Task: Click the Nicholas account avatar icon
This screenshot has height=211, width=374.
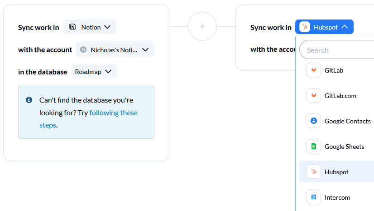Action: [83, 49]
